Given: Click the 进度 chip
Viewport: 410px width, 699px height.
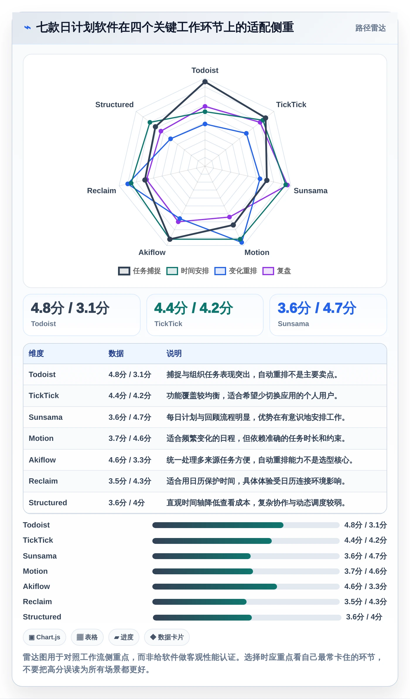Looking at the screenshot, I should 124,637.
